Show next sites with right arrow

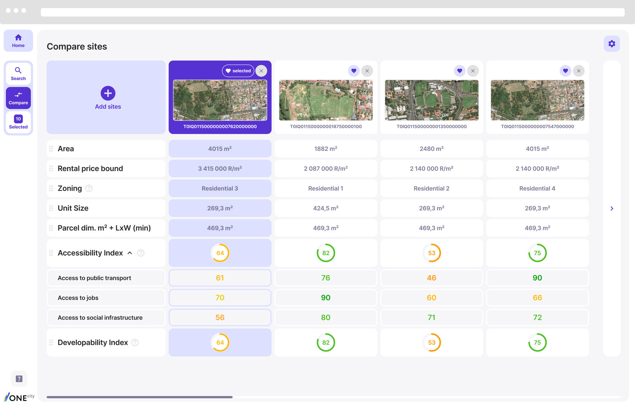612,209
